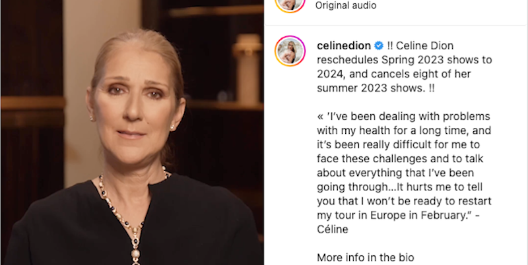The height and width of the screenshot is (265, 528).
Task: View celinedion's story ring avatar in caption
Action: [290, 51]
